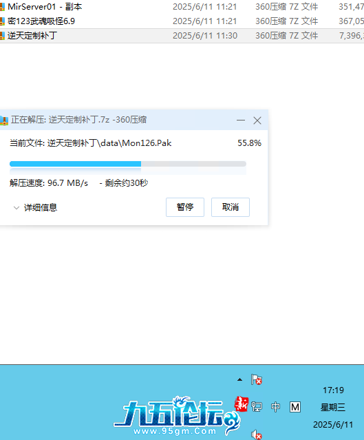Screen dimensions: 364x440
Task: Select the 逆天定制补丁 archive file
Action: coord(32,36)
